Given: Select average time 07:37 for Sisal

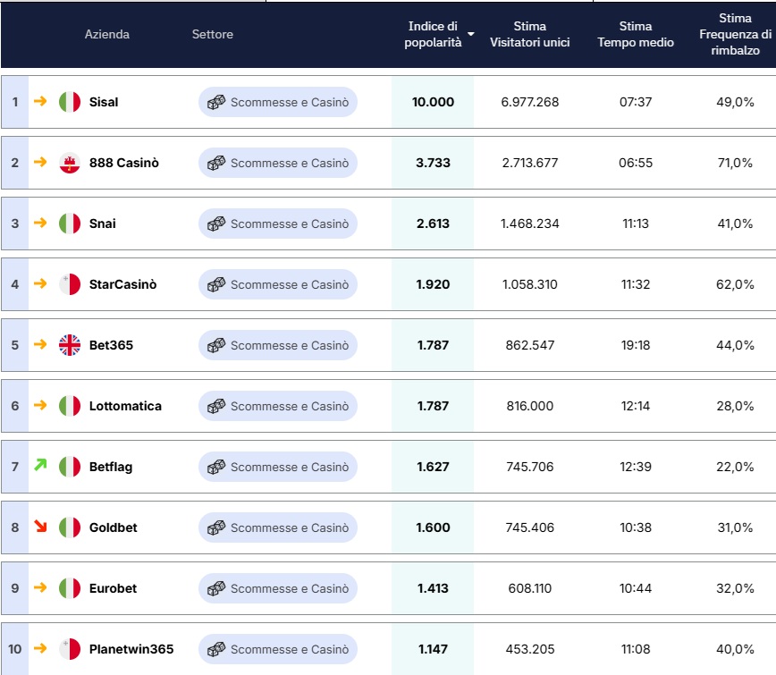Looking at the screenshot, I should click(x=636, y=102).
